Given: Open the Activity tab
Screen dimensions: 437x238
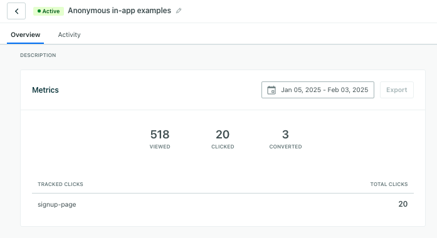Looking at the screenshot, I should (x=69, y=35).
